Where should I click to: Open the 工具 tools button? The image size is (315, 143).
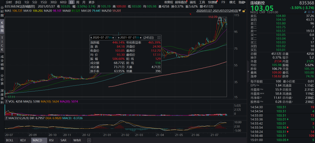click(x=202, y=2)
